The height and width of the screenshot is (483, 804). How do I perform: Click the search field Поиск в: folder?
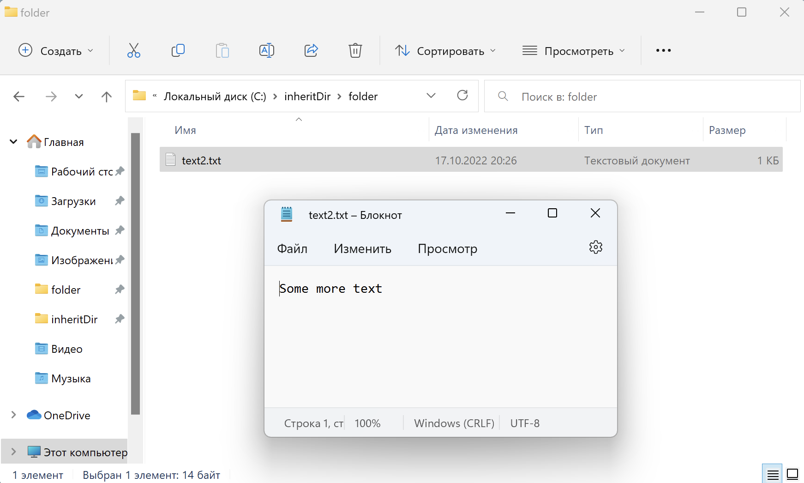(646, 97)
